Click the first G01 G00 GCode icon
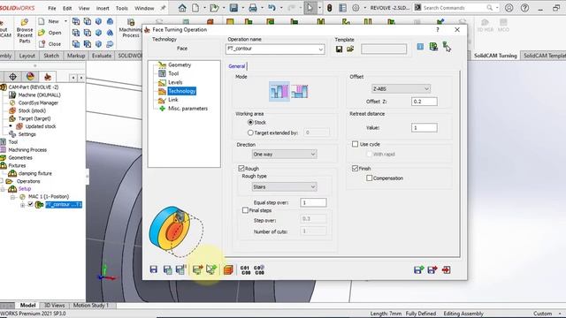Viewport: 566px width, 318px height. (x=245, y=270)
